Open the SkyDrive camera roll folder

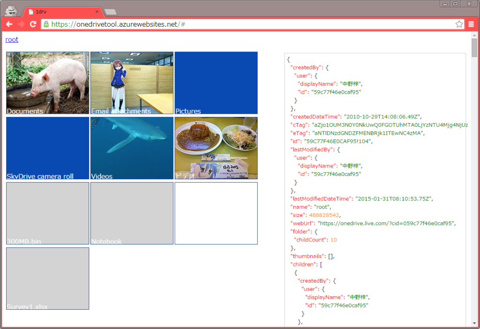[x=47, y=148]
